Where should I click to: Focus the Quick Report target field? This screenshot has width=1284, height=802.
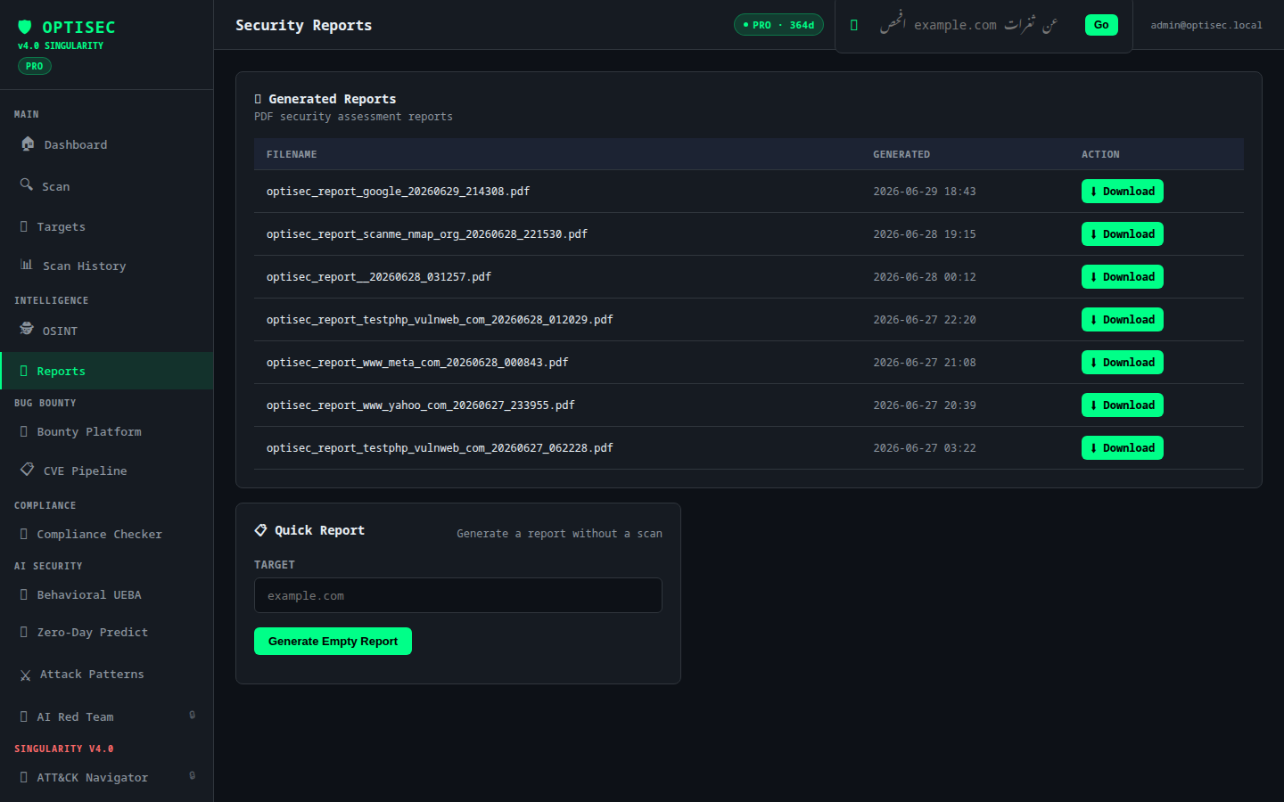coord(458,595)
